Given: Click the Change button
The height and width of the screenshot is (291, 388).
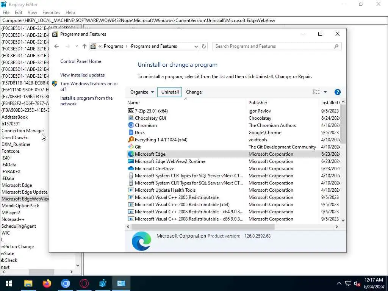Looking at the screenshot, I should coord(194,92).
